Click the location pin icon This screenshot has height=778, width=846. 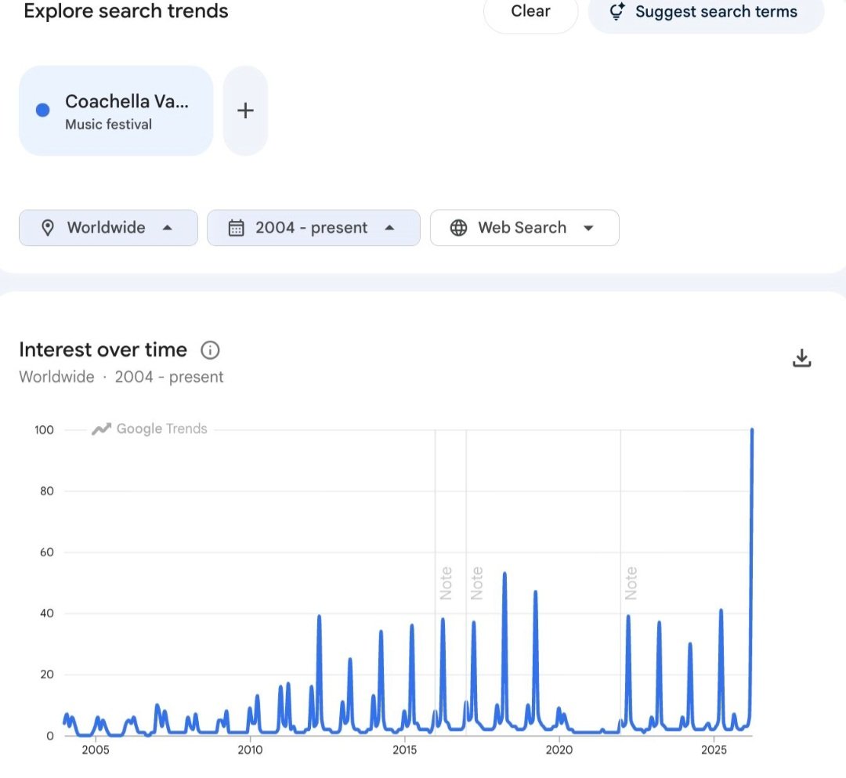coord(48,228)
